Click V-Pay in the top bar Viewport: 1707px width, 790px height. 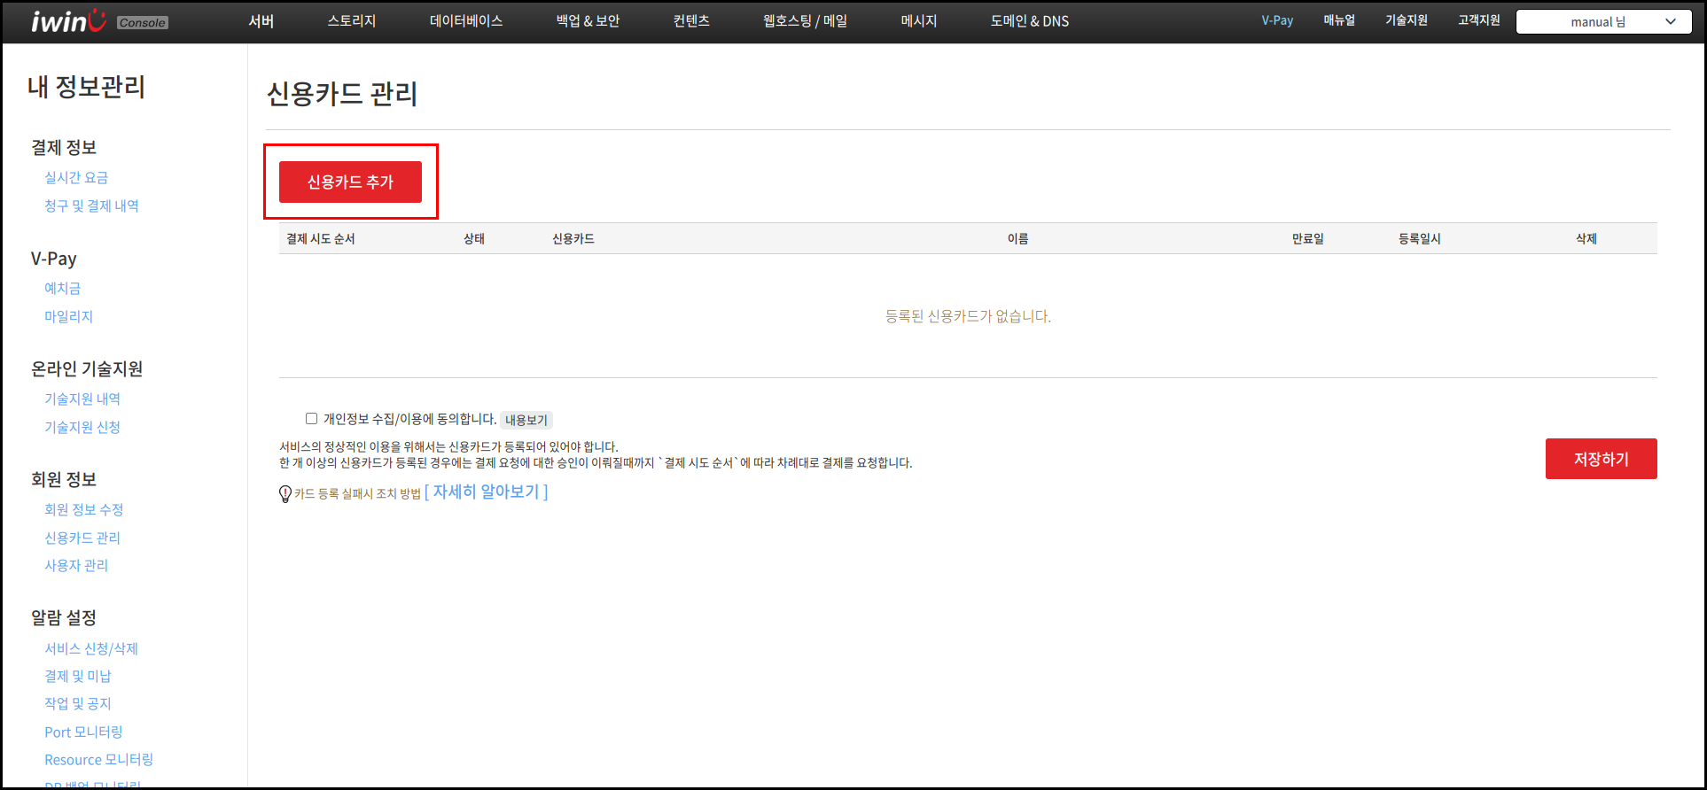(x=1277, y=21)
